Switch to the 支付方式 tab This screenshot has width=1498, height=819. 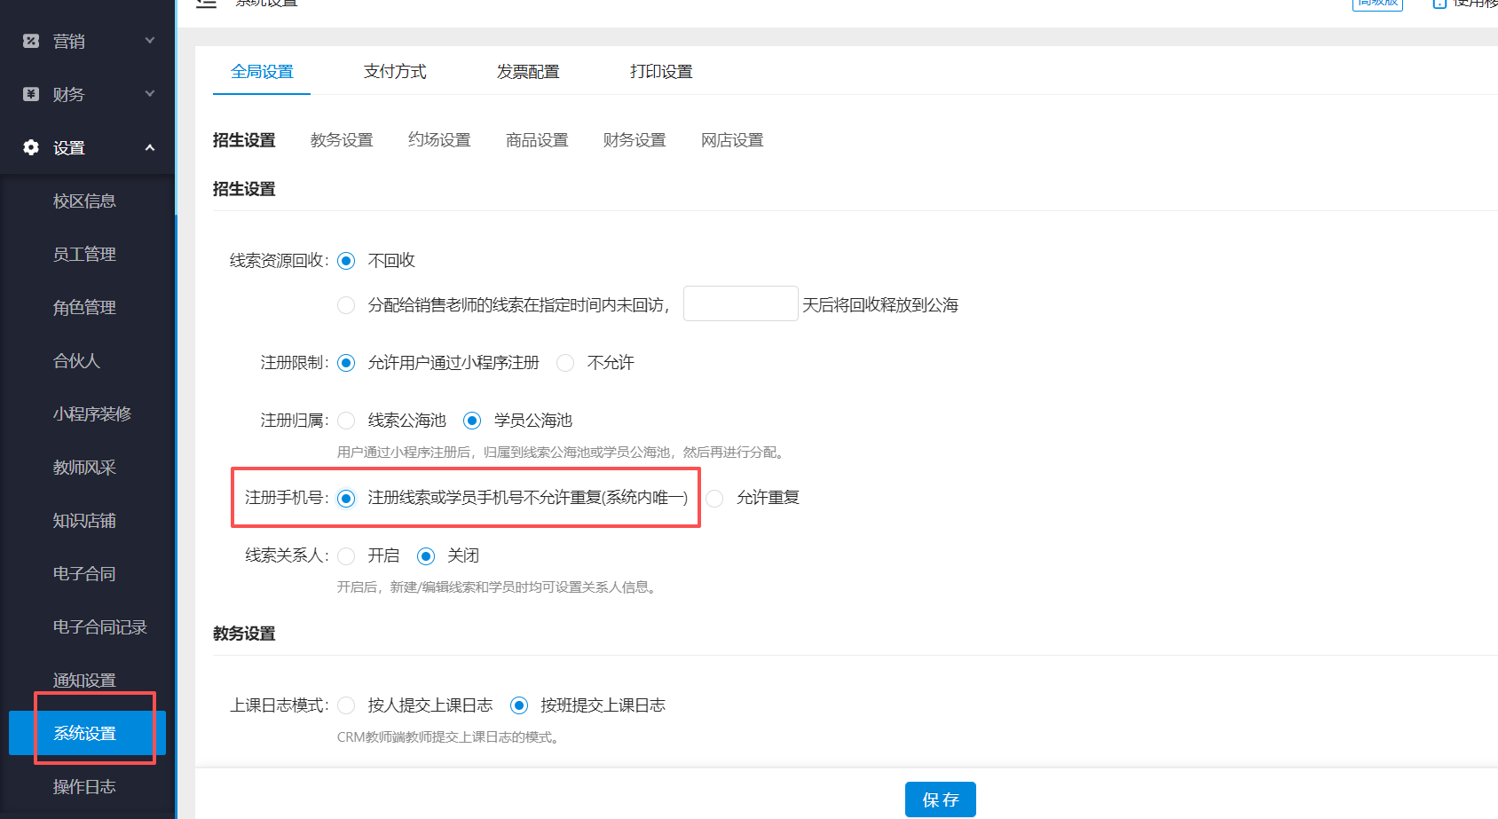point(395,71)
